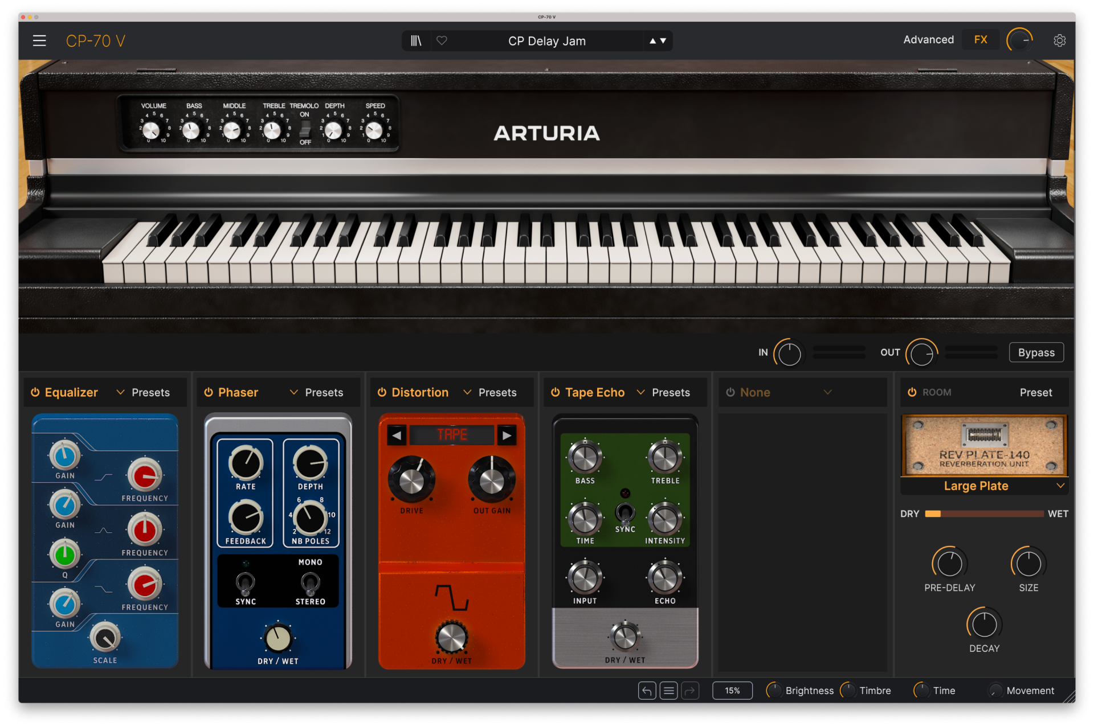Screen dimensions: 1094x727
Task: Toggle the FX tab
Action: (980, 40)
